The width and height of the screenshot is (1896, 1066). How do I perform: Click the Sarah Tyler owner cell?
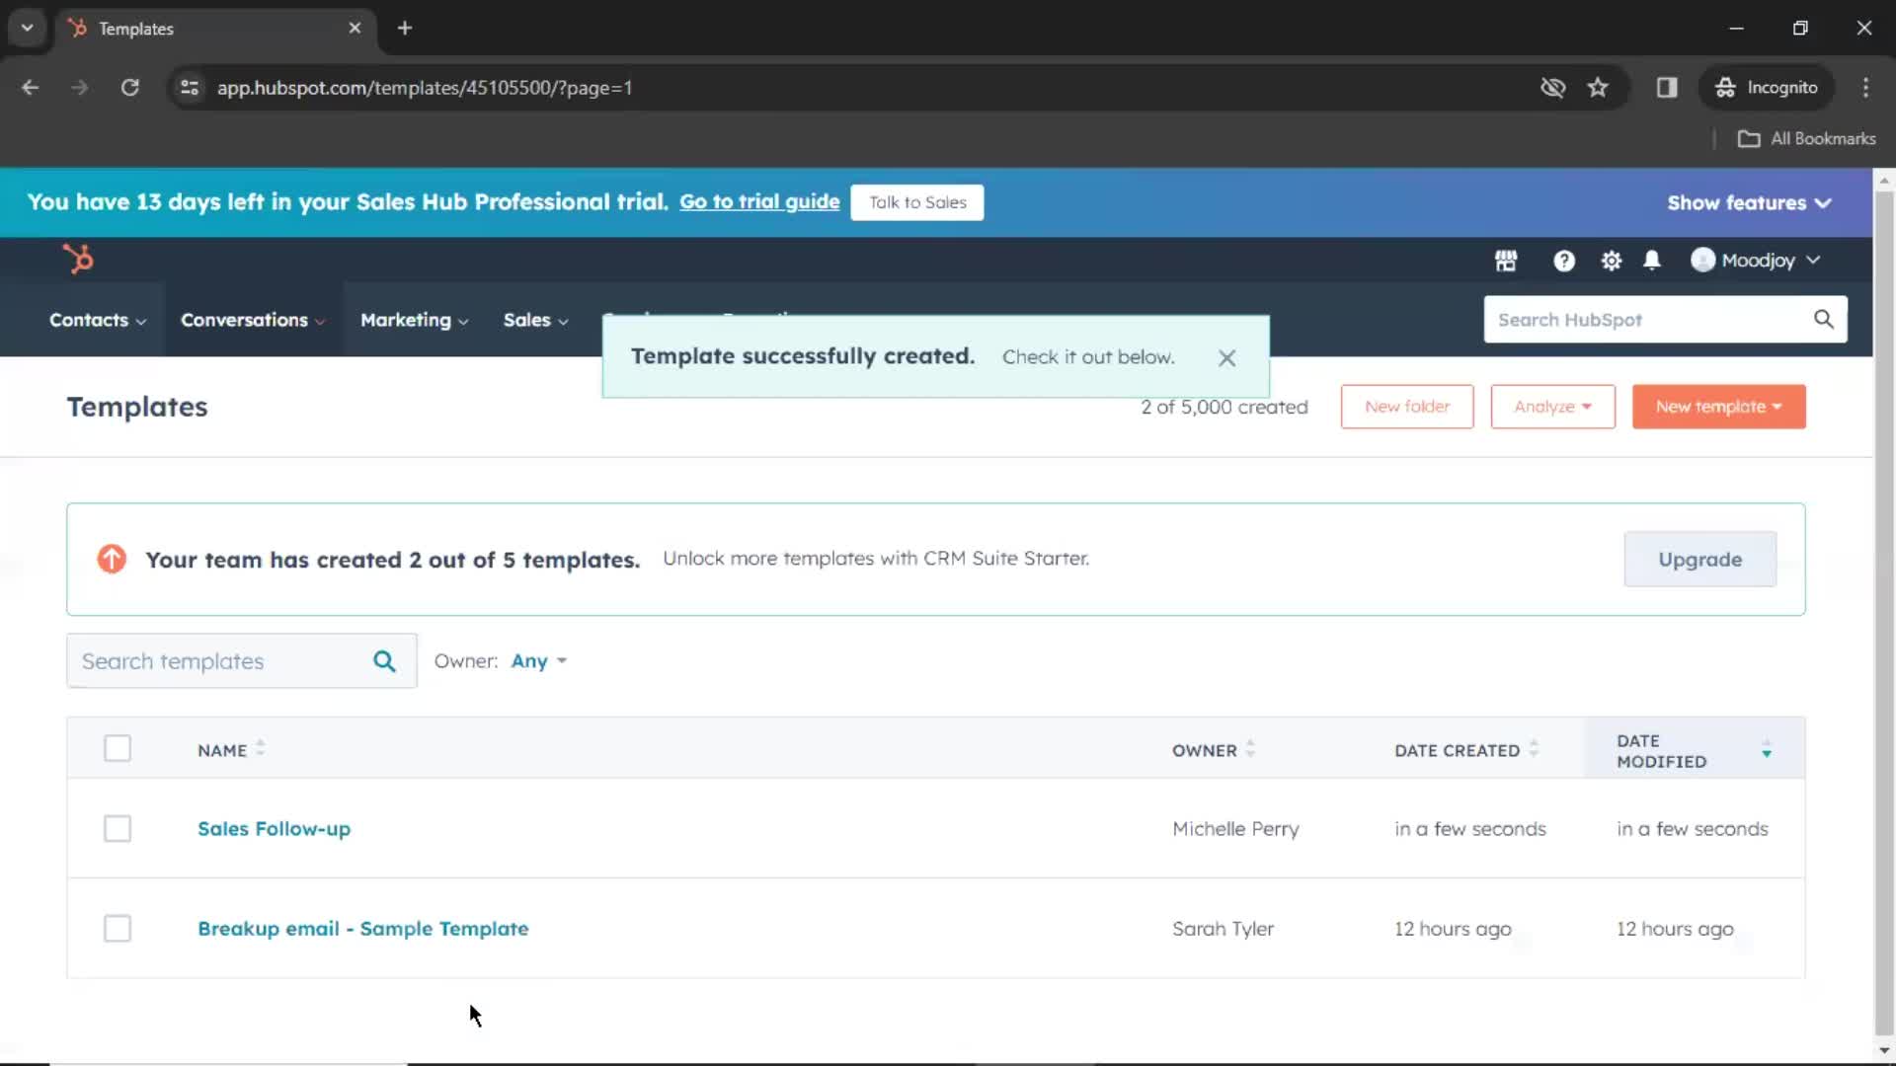tap(1223, 928)
